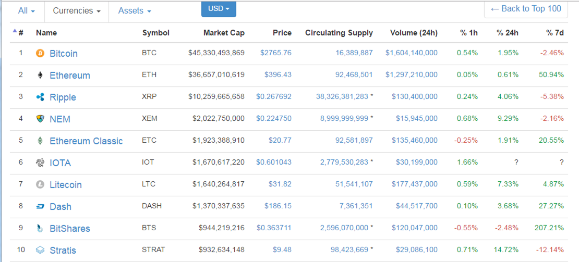Open the Assets dropdown
579x262 pixels.
coord(135,11)
